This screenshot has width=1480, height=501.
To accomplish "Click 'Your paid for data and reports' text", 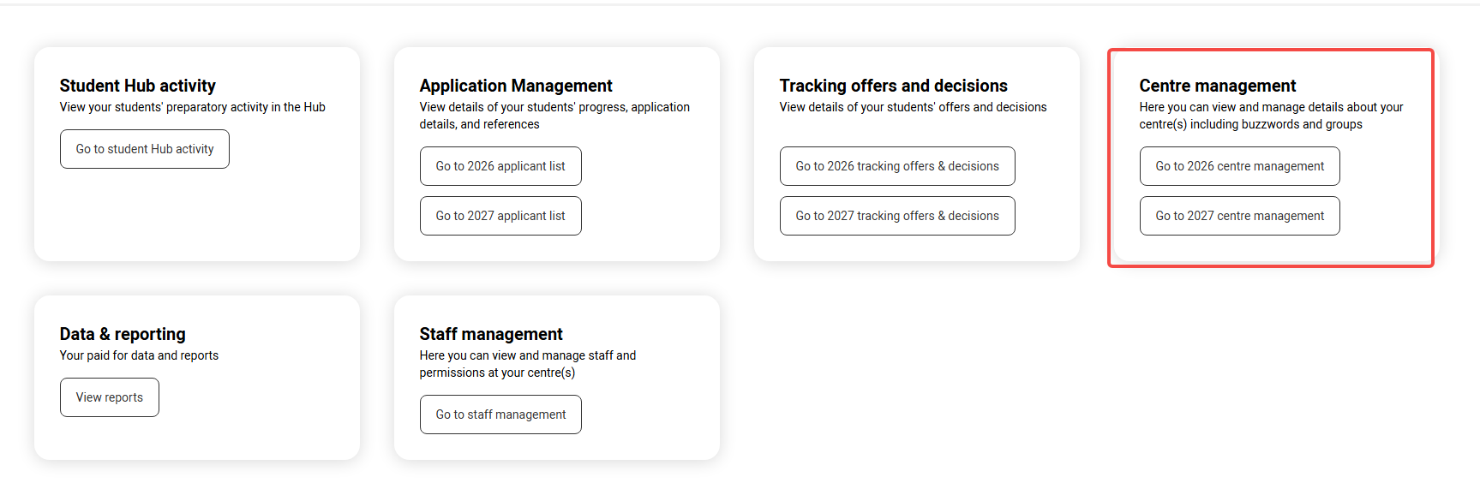I will [139, 355].
